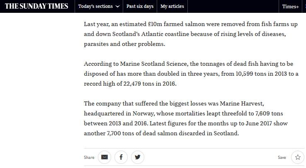Open the Times+ link
306x168 pixels.
[290, 7]
